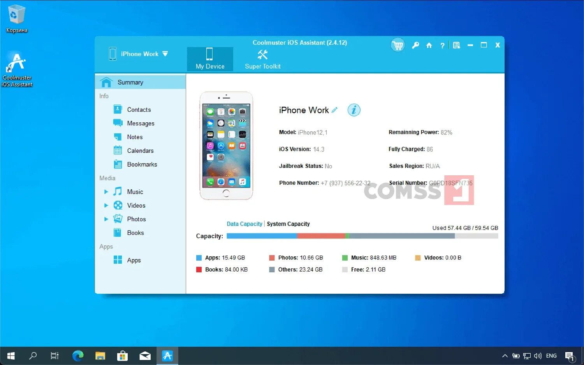Open Task View on the taskbar
Viewport: 584px width, 365px height.
[55, 356]
